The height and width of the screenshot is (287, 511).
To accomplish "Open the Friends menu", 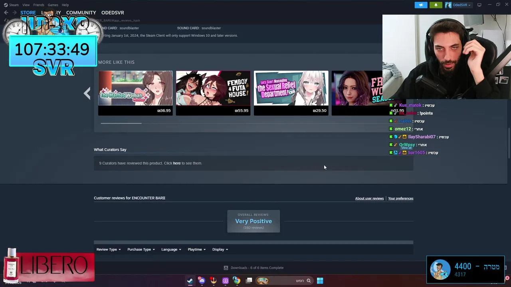I will pos(39,5).
